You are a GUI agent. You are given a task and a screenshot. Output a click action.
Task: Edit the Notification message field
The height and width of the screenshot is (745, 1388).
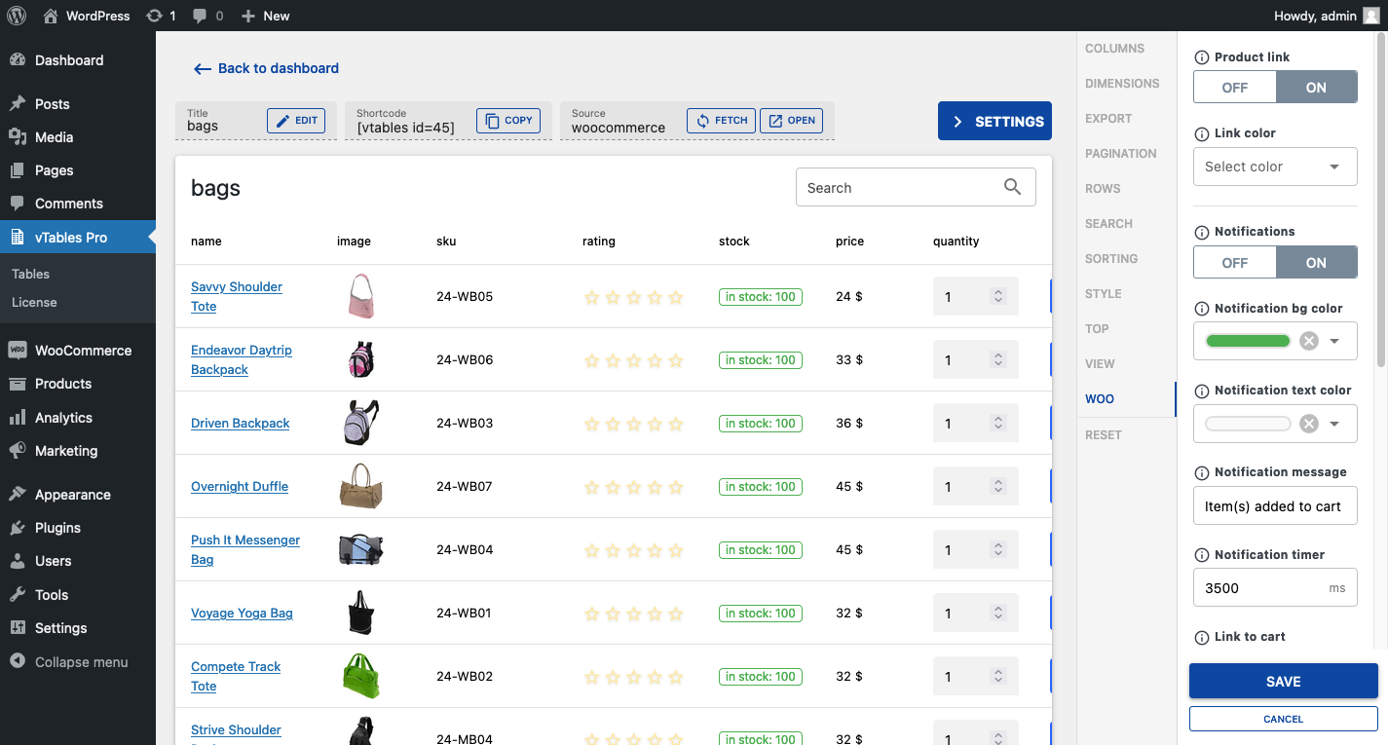tap(1276, 506)
